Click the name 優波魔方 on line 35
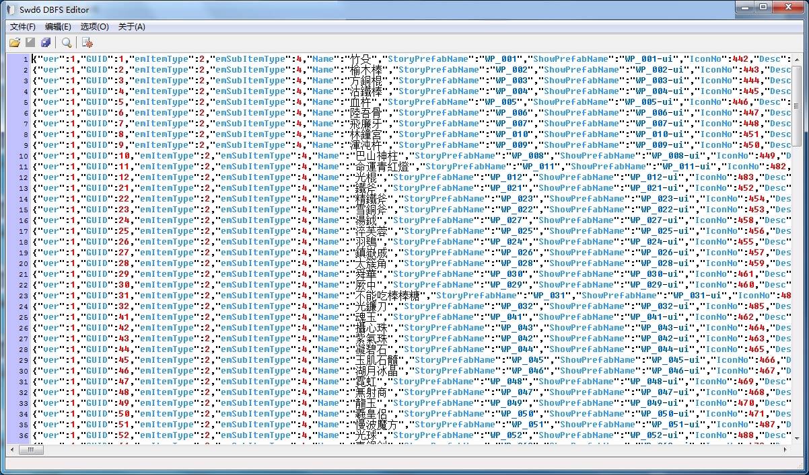The height and width of the screenshot is (475, 809). point(378,425)
